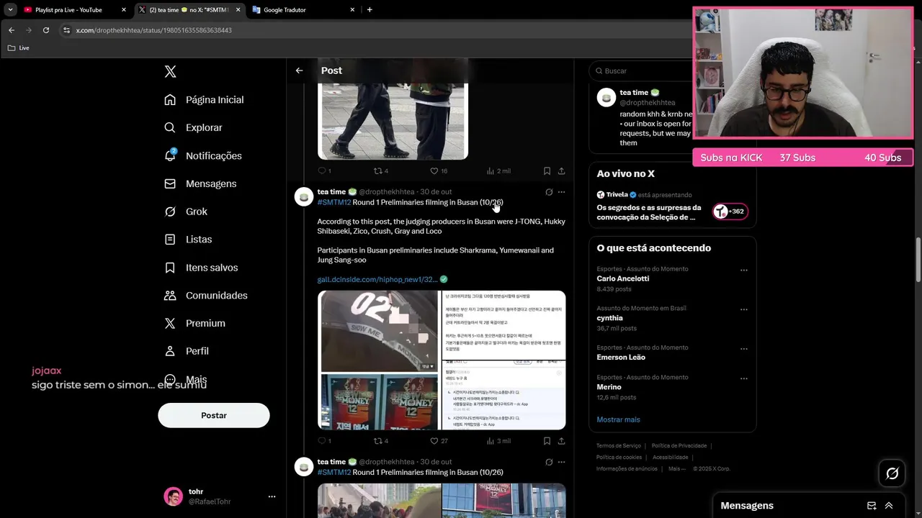
Task: Reply to the post with 16 likes
Action: click(x=322, y=171)
